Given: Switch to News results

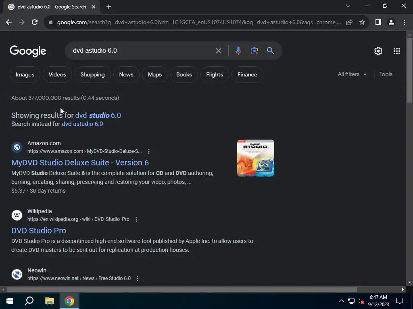Looking at the screenshot, I should tap(126, 74).
